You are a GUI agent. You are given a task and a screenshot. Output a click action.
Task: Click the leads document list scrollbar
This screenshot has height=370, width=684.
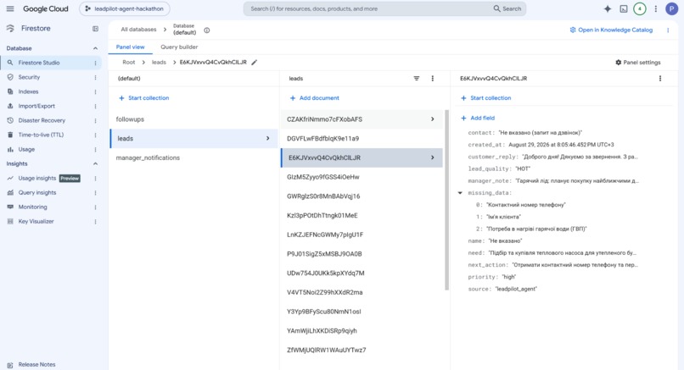[x=446, y=200]
